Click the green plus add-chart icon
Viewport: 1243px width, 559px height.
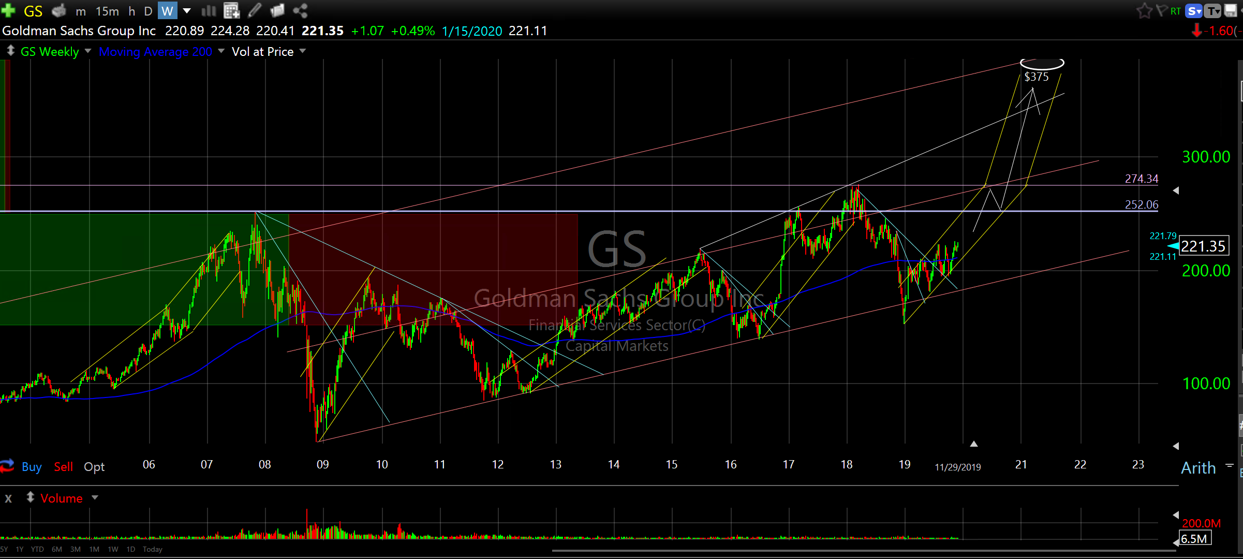(8, 10)
